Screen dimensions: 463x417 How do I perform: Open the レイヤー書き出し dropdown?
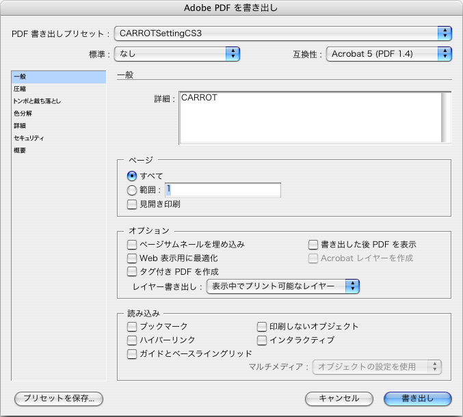[x=283, y=286]
